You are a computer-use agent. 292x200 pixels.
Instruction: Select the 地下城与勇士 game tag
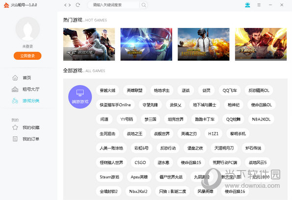[205, 105]
